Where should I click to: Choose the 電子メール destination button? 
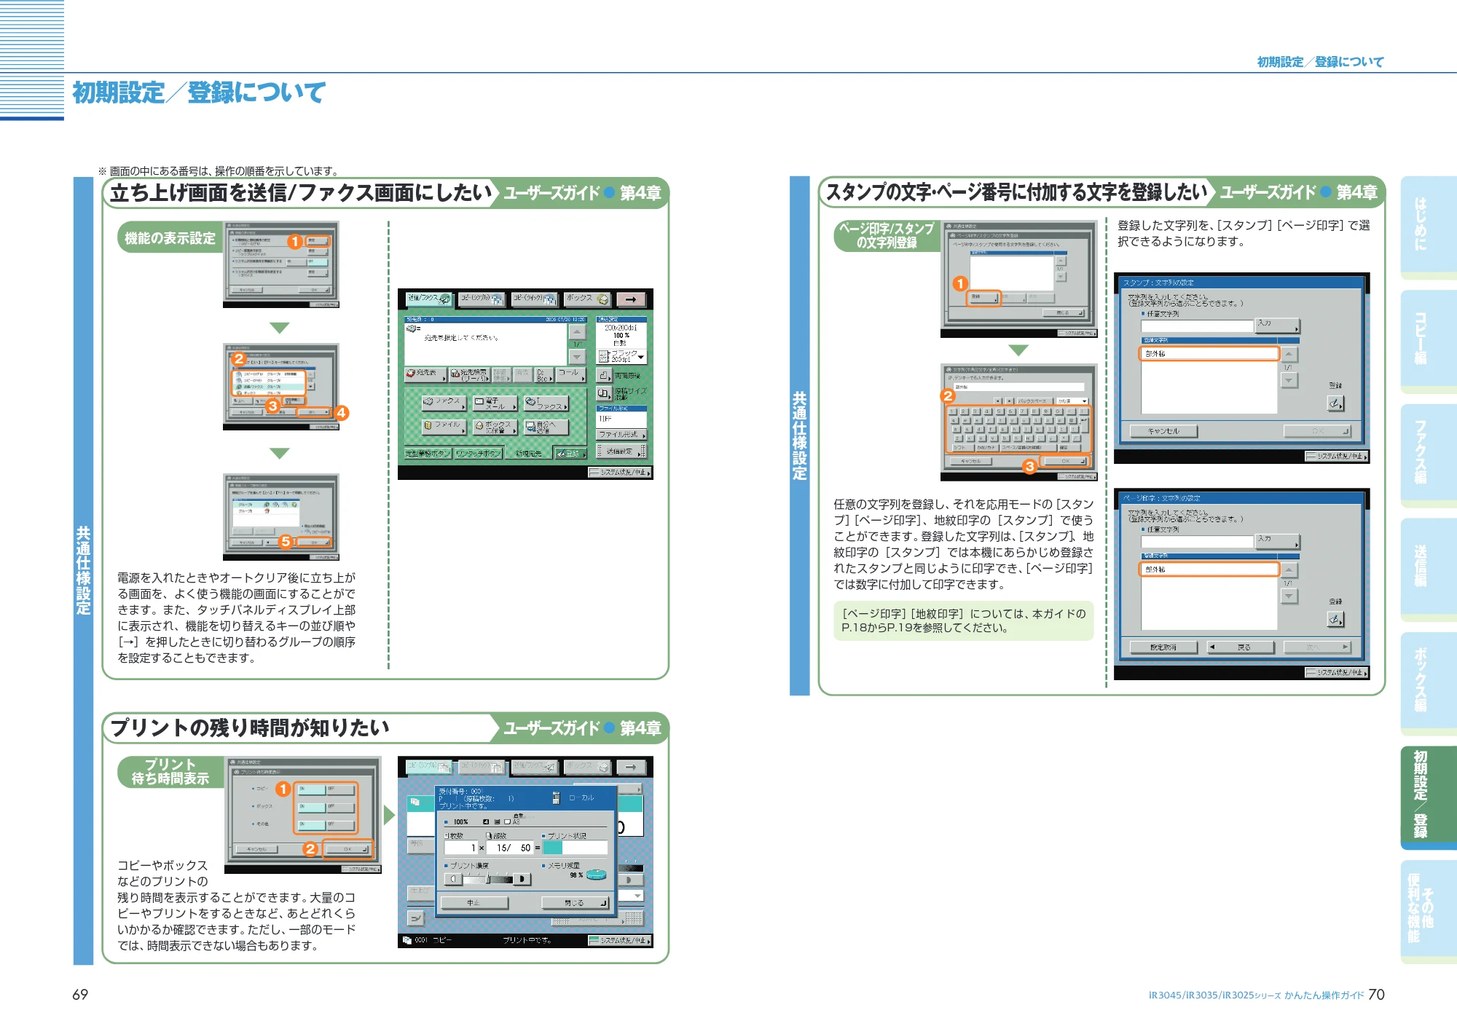495,402
